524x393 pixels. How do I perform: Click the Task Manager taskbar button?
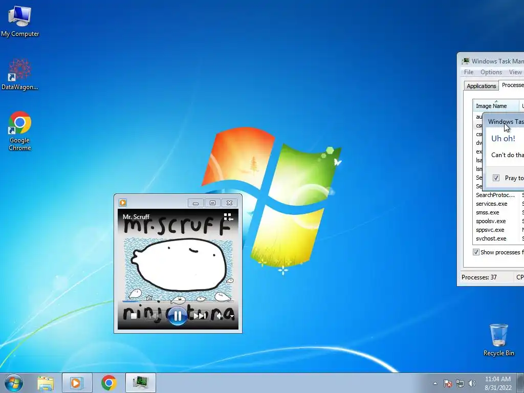coord(141,383)
